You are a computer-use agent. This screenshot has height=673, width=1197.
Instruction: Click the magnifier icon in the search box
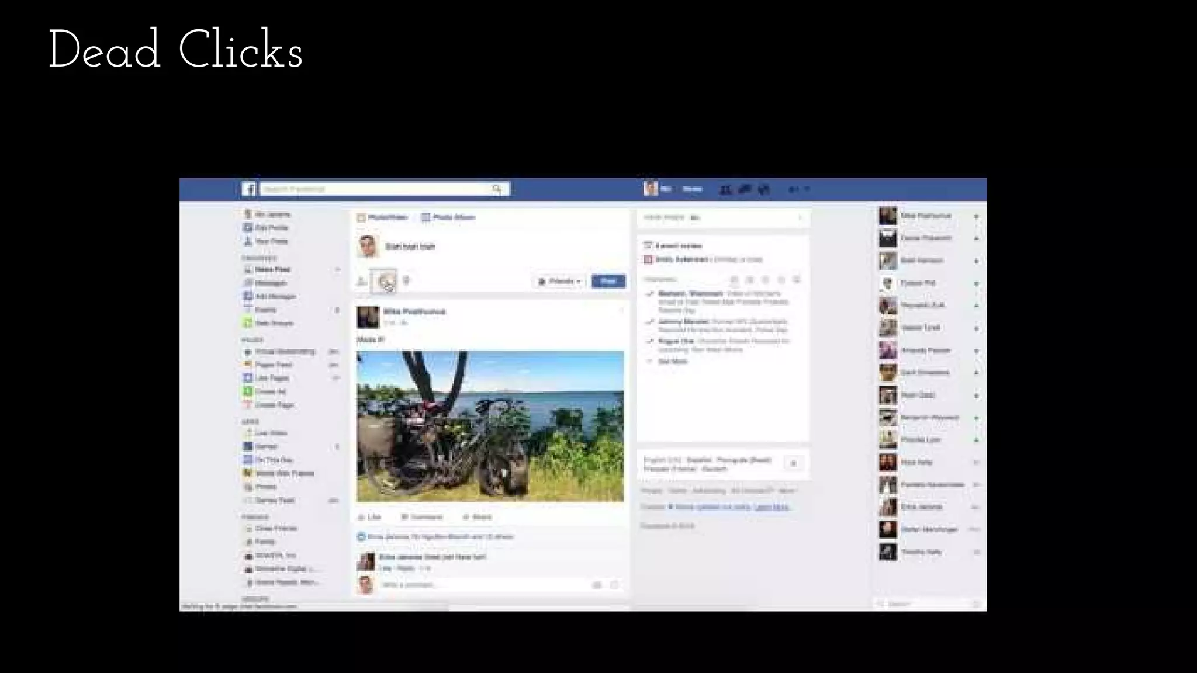coord(497,189)
